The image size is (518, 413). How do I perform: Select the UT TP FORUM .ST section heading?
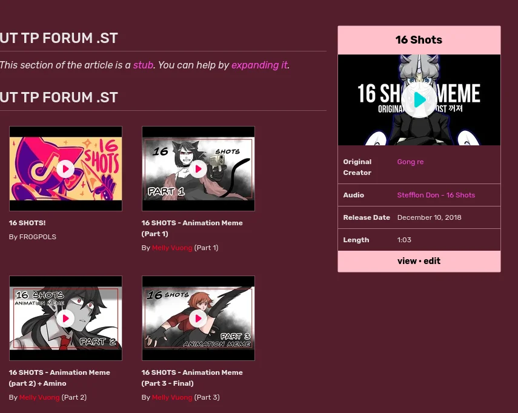pos(59,97)
